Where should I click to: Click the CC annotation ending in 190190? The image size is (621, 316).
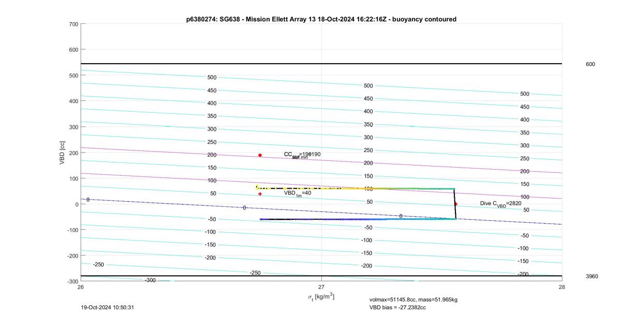pos(302,155)
